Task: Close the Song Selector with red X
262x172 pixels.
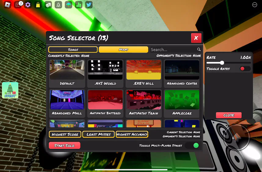Action: (x=196, y=38)
